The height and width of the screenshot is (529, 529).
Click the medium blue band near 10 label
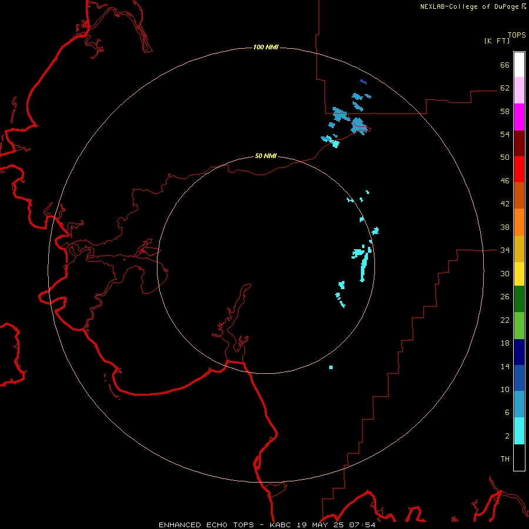(519, 378)
